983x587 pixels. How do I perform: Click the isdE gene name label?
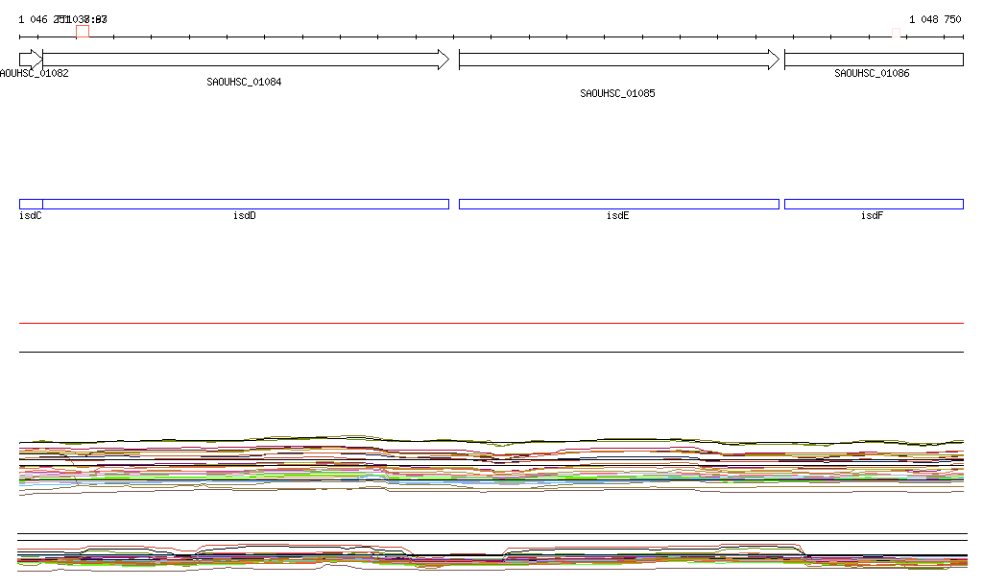point(617,216)
